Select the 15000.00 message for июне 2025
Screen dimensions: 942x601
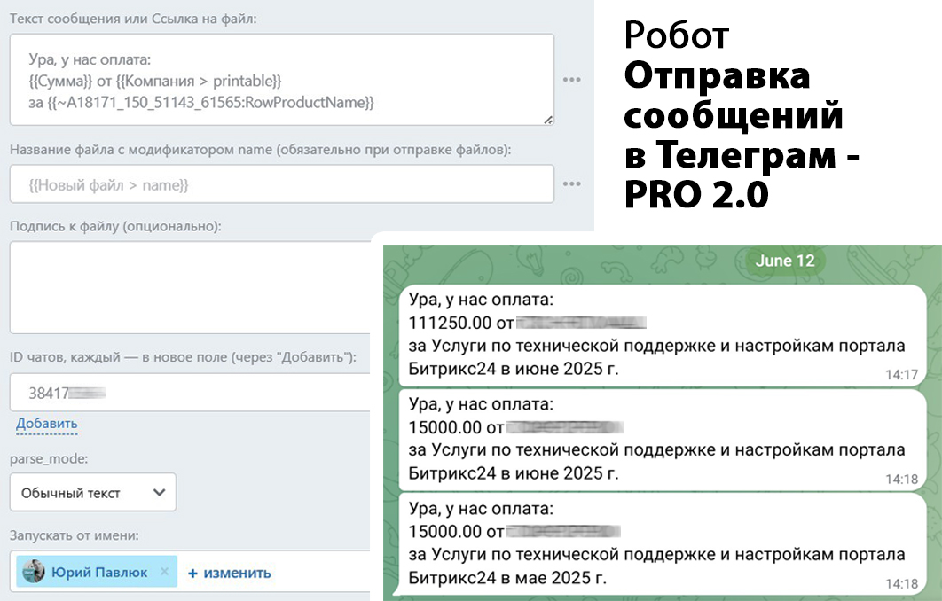(663, 440)
